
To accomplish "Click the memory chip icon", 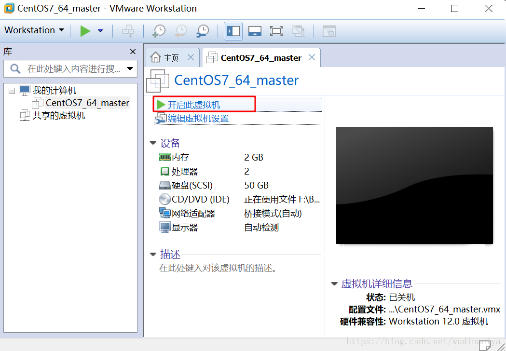I will (x=164, y=157).
